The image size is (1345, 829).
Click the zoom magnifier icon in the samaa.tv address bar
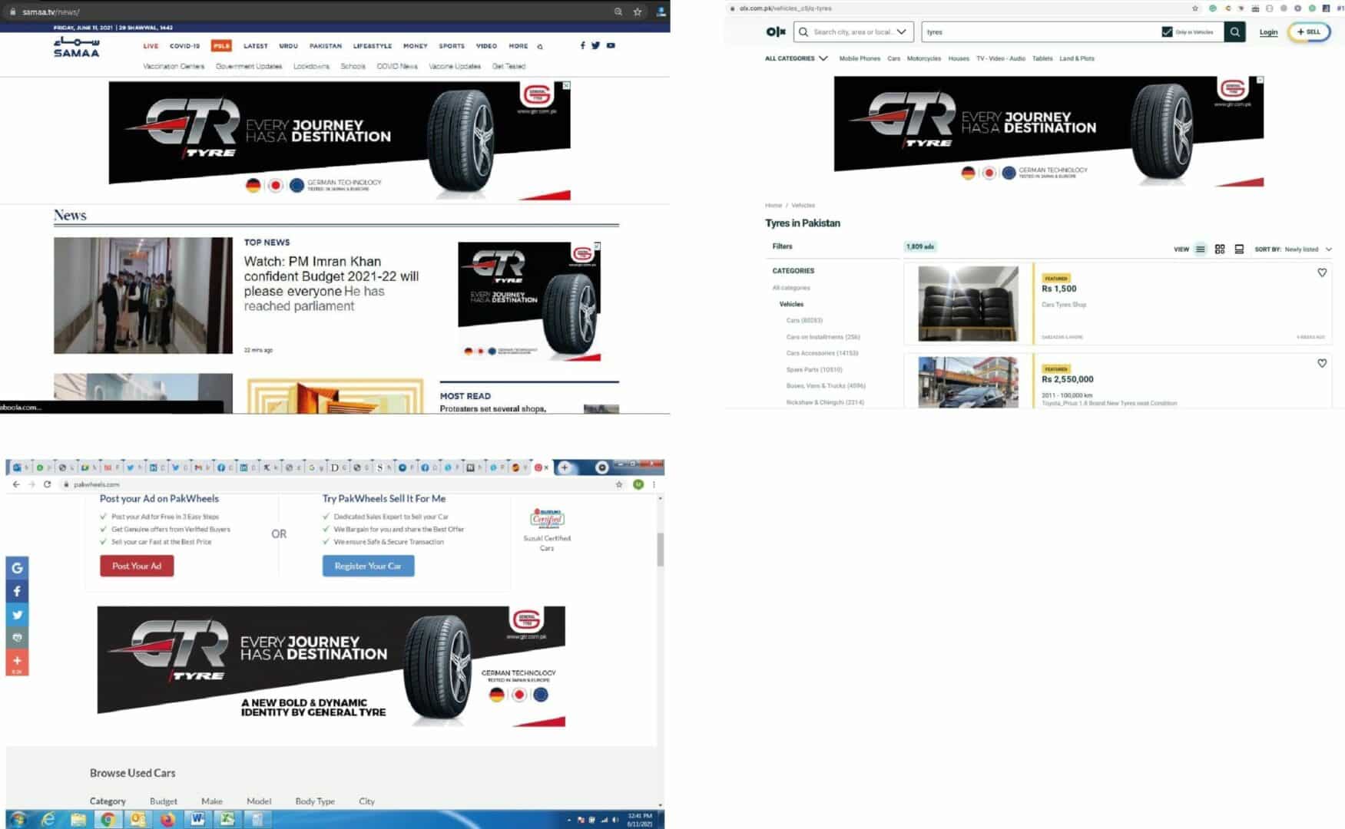click(618, 12)
